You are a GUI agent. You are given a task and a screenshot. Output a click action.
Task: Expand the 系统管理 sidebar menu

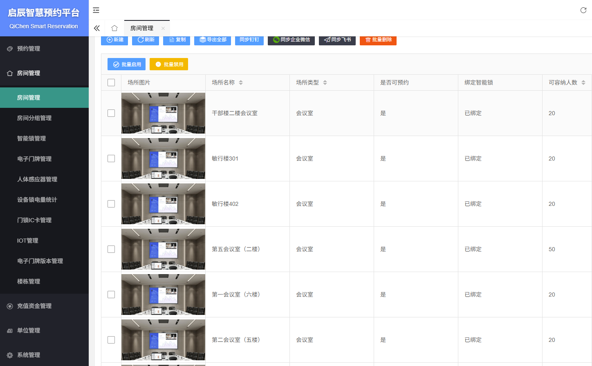point(44,355)
